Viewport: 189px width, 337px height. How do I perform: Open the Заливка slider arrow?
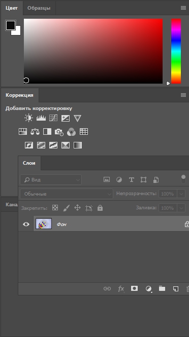pyautogui.click(x=181, y=208)
